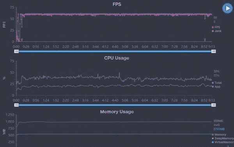Click the Memory Usage chart title
The image size is (234, 147).
117,112
